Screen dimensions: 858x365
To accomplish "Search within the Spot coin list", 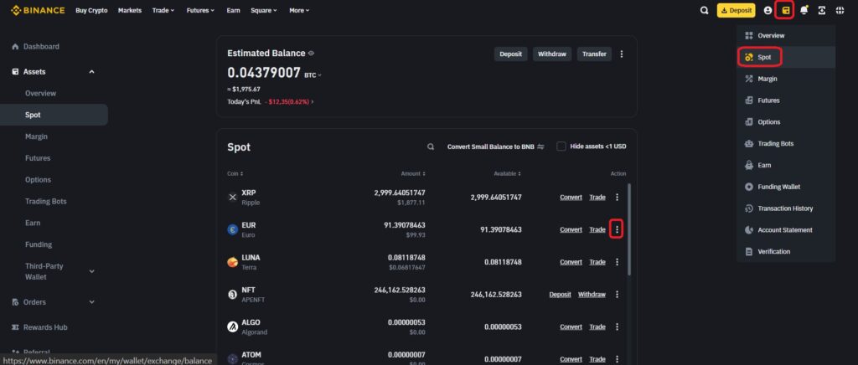I will click(x=431, y=147).
